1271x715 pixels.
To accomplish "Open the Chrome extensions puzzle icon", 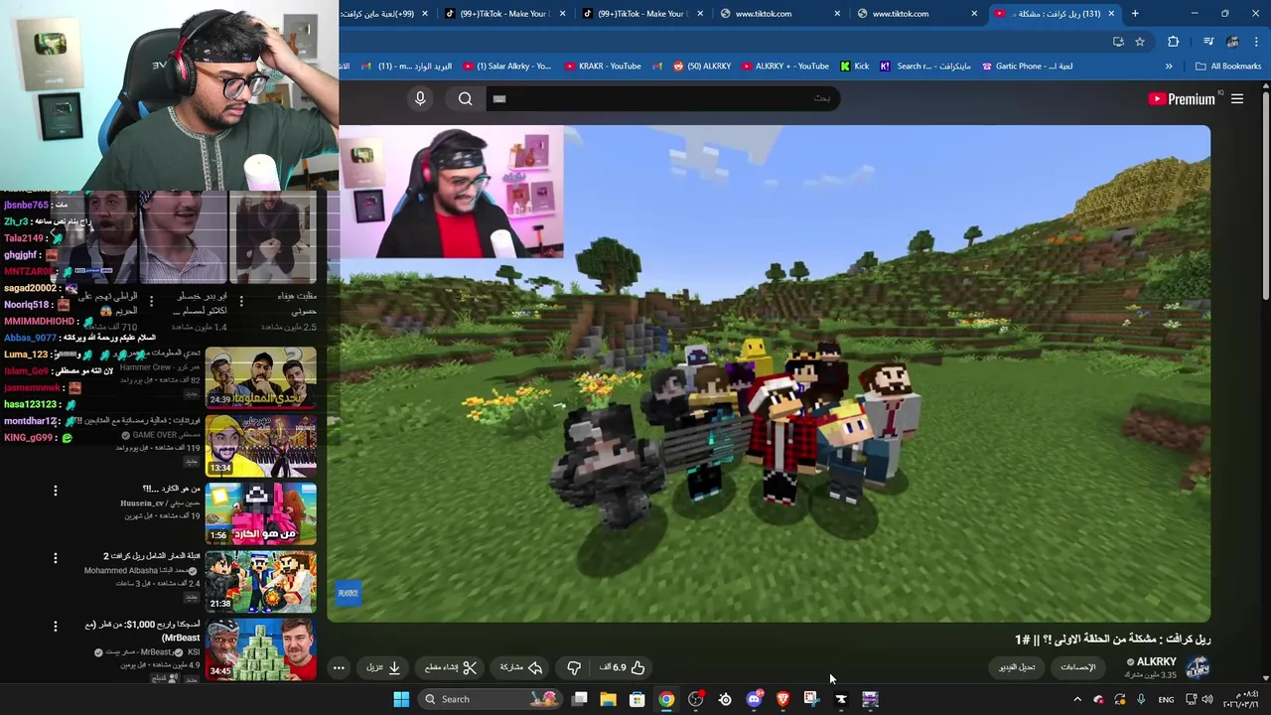I will point(1174,42).
